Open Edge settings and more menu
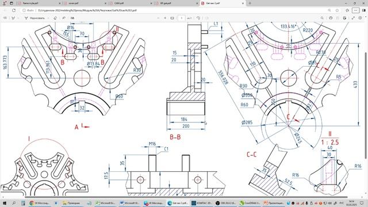Image resolution: width=368 pixels, height=207 pixels. coord(355,10)
